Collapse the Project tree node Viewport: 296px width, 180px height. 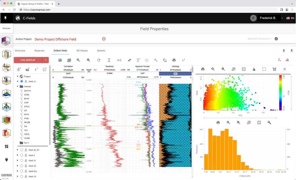(18, 76)
